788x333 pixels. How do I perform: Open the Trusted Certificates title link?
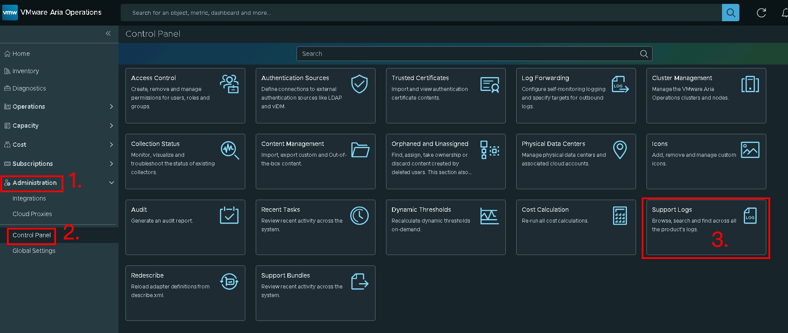coord(420,78)
